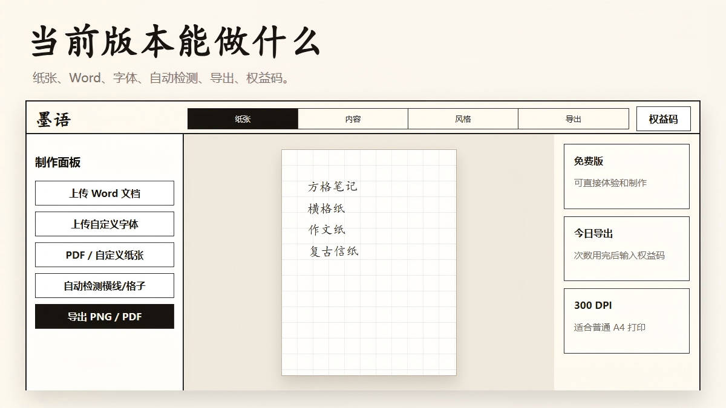Choose PDF / 自定义纸张 option

tap(105, 255)
